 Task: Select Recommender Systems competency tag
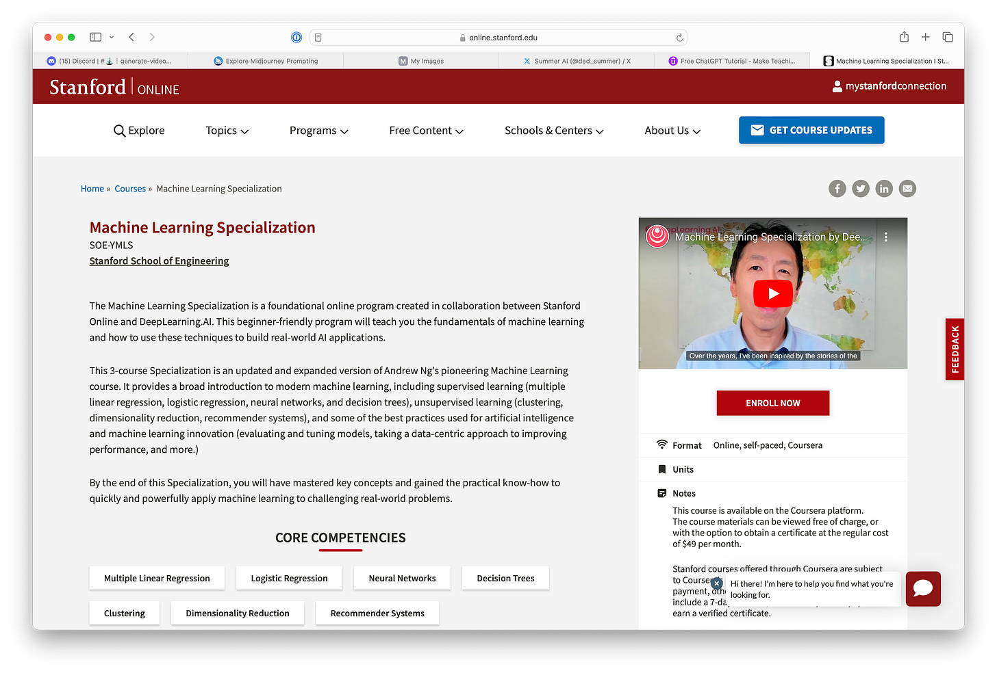[x=377, y=613]
